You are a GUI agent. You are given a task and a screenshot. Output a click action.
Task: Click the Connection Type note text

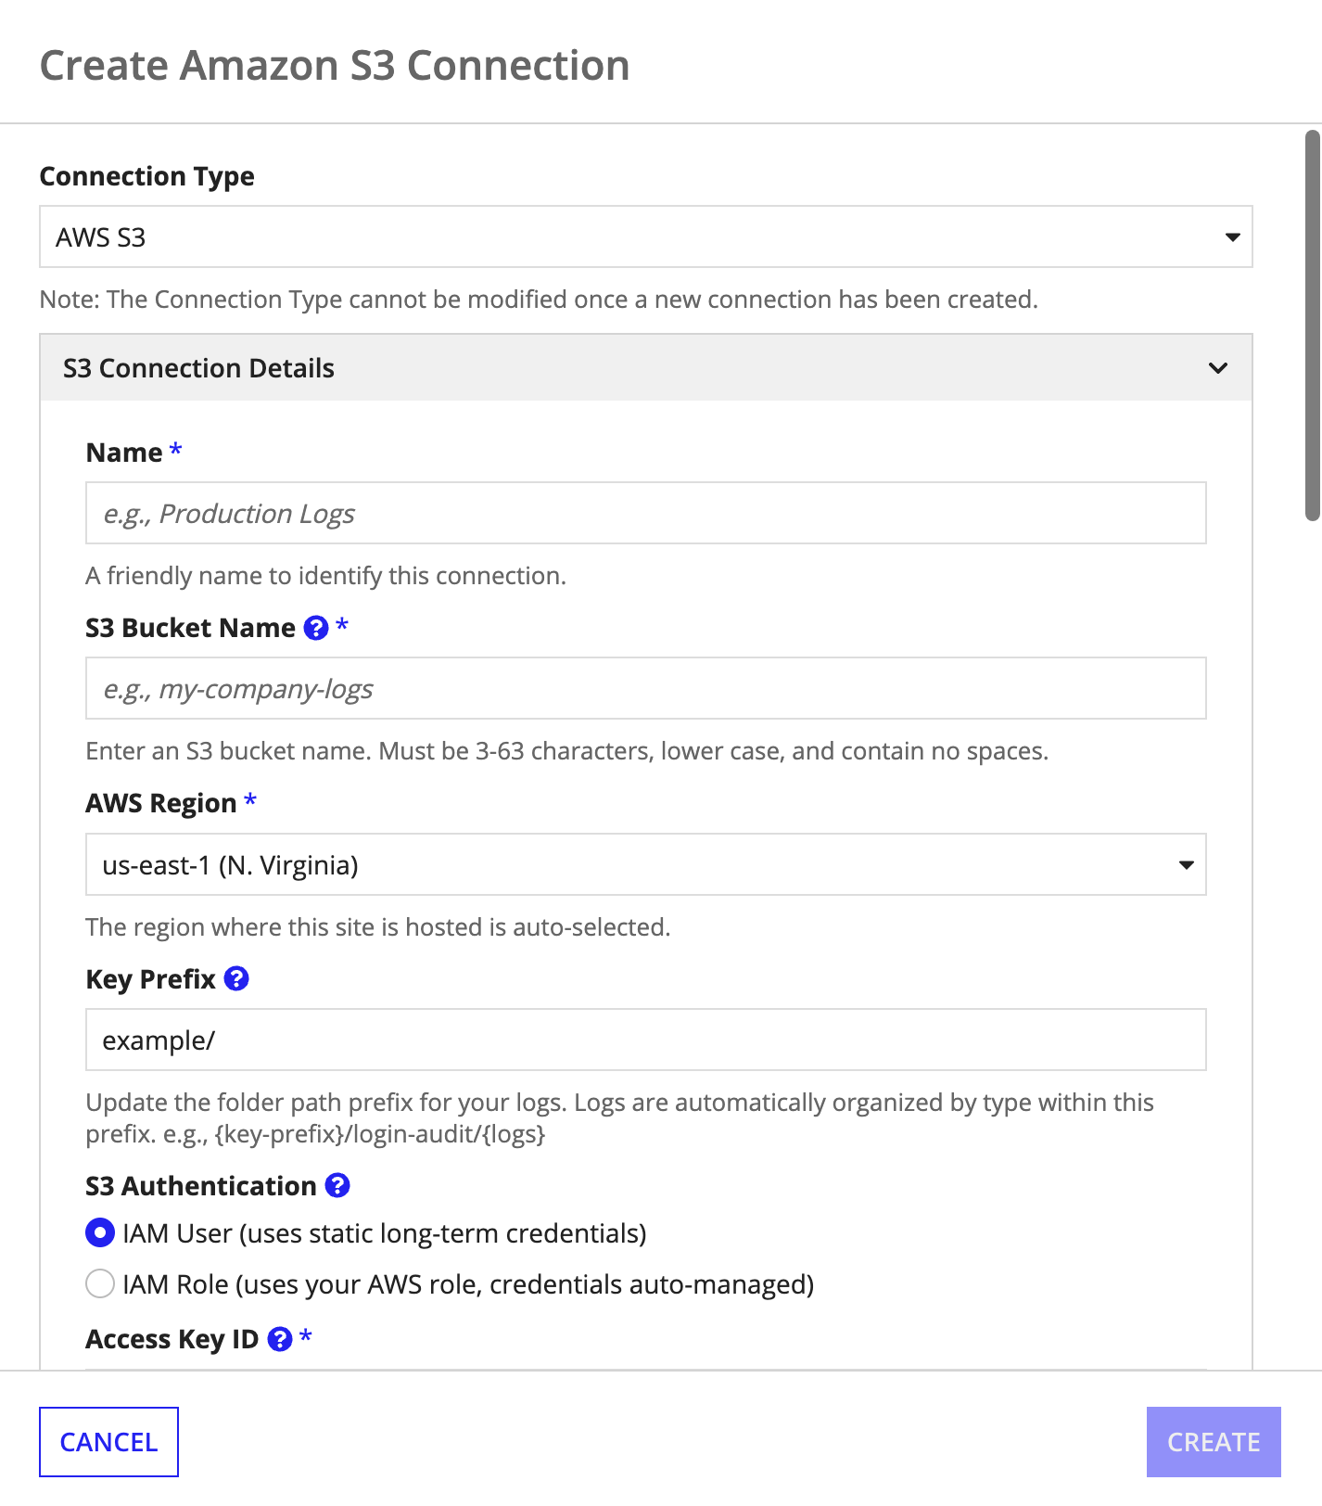[539, 300]
